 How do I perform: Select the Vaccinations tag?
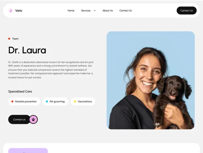(83, 102)
